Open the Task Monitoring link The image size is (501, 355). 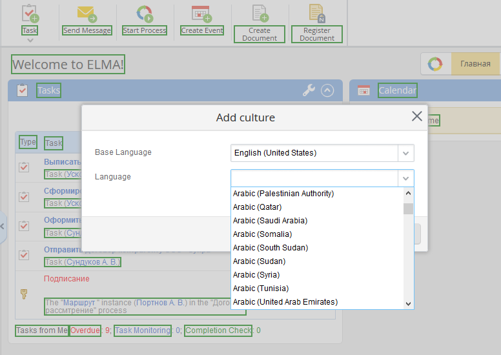coord(143,330)
